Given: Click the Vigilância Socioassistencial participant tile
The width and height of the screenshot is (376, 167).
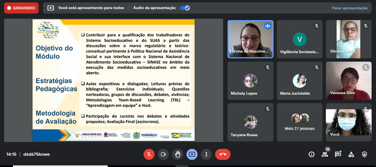Looking at the screenshot, I should click(299, 39).
